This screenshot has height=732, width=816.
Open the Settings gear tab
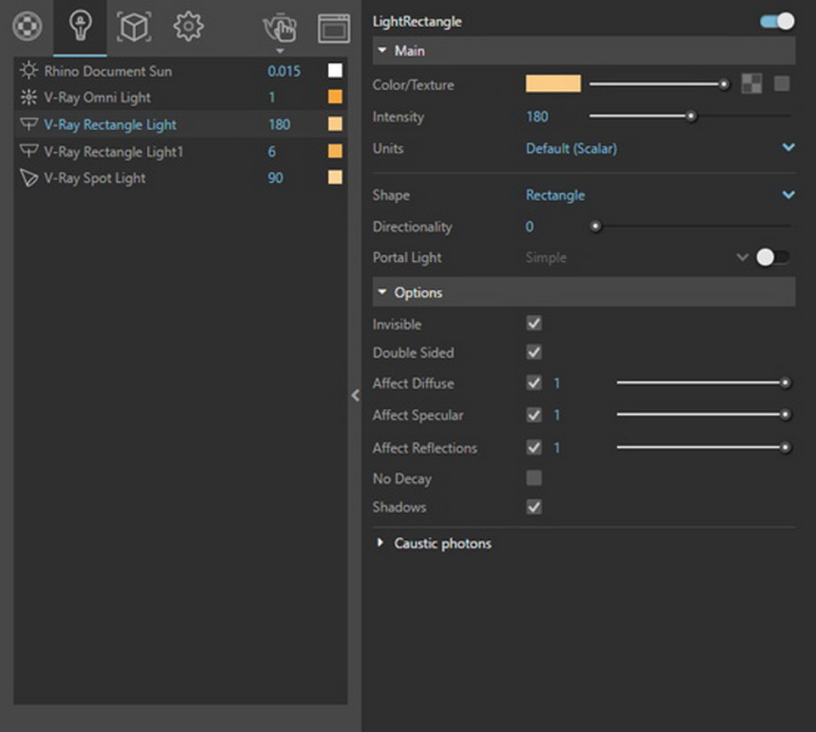tap(188, 27)
